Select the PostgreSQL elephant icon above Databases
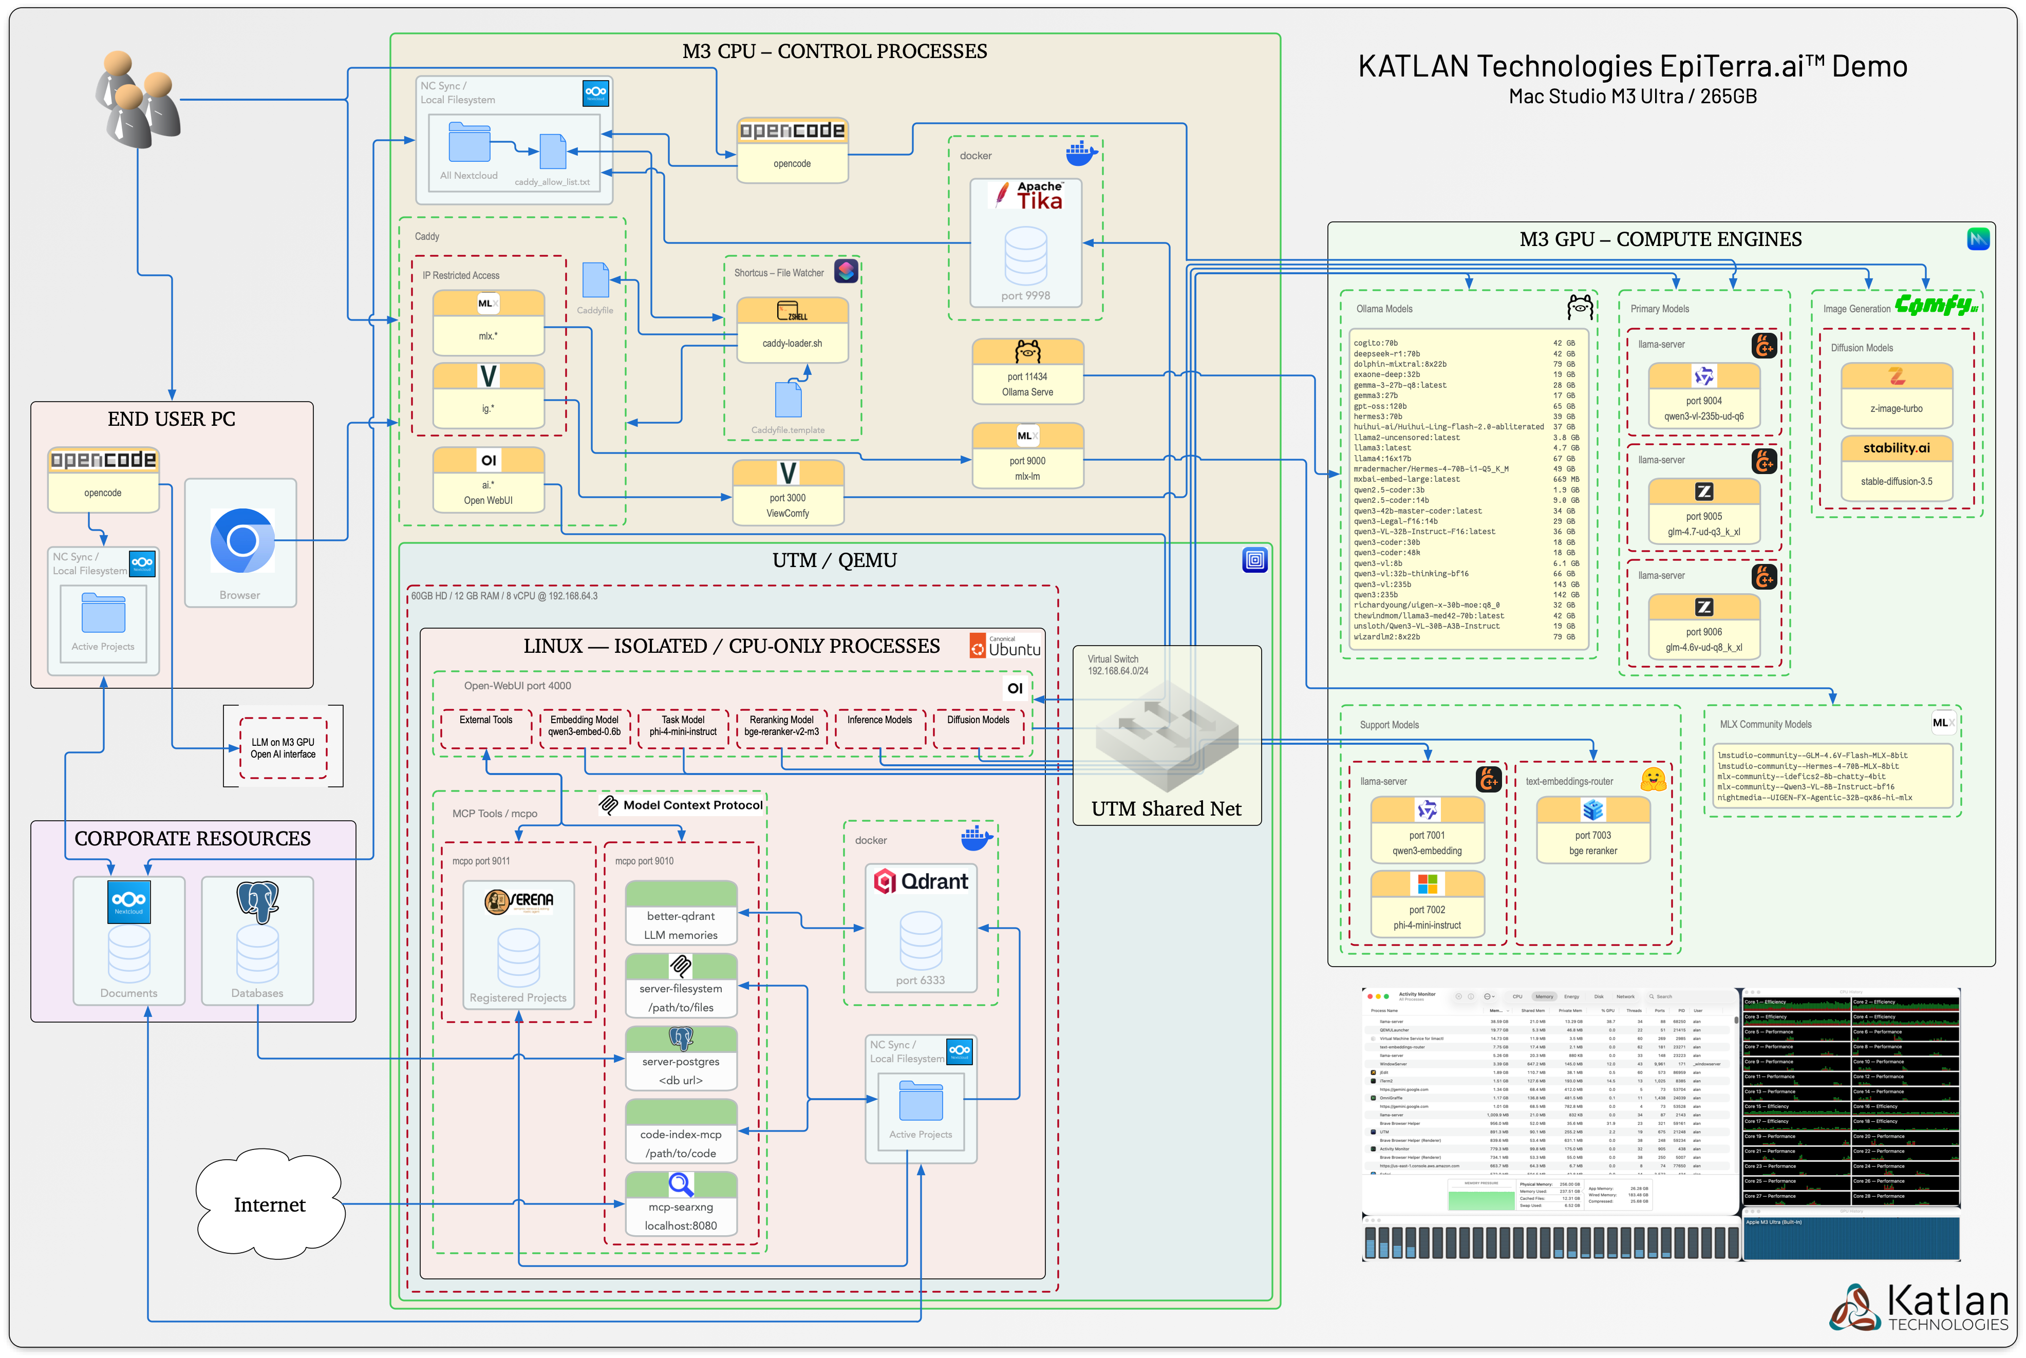Screen dimensions: 2026x1358 tap(257, 898)
